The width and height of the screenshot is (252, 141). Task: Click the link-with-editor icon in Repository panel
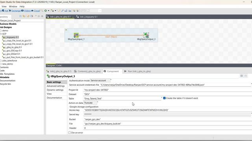coord(24,16)
